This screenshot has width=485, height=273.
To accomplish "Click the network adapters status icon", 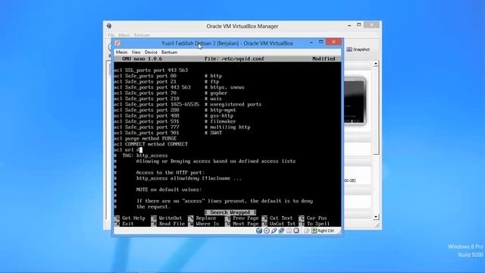I will [x=281, y=231].
